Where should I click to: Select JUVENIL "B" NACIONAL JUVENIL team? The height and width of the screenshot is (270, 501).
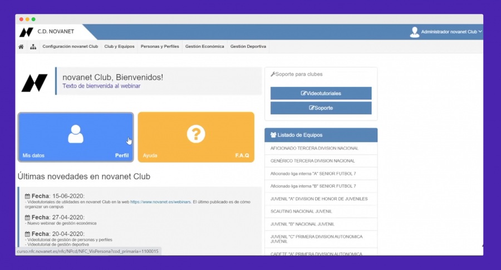tap(321, 224)
